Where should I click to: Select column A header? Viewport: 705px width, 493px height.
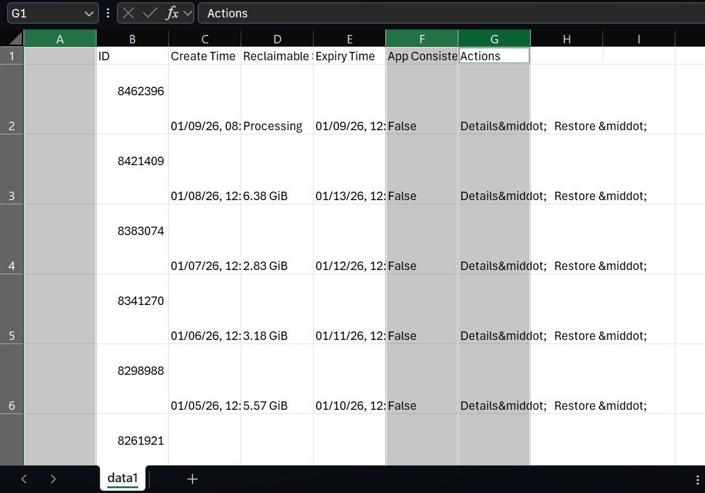[60, 39]
